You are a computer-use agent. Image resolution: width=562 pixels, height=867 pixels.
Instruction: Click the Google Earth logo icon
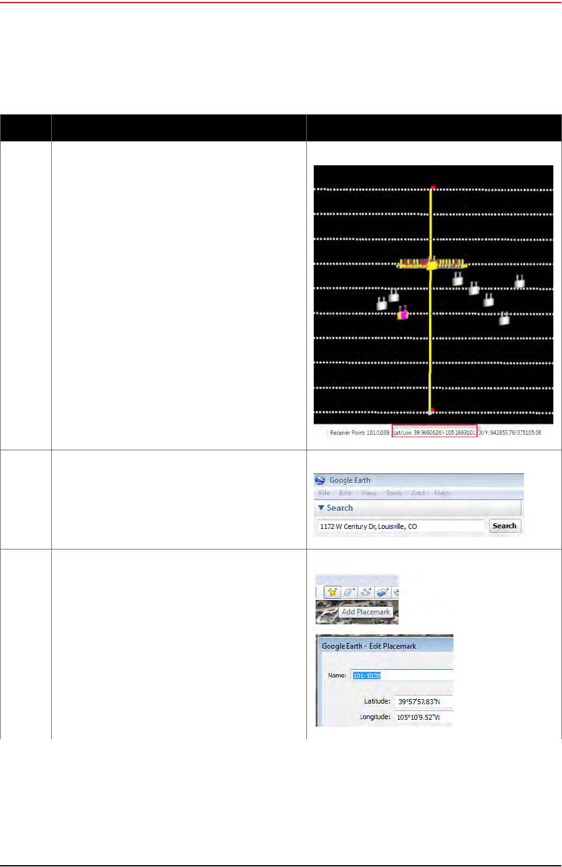[320, 480]
